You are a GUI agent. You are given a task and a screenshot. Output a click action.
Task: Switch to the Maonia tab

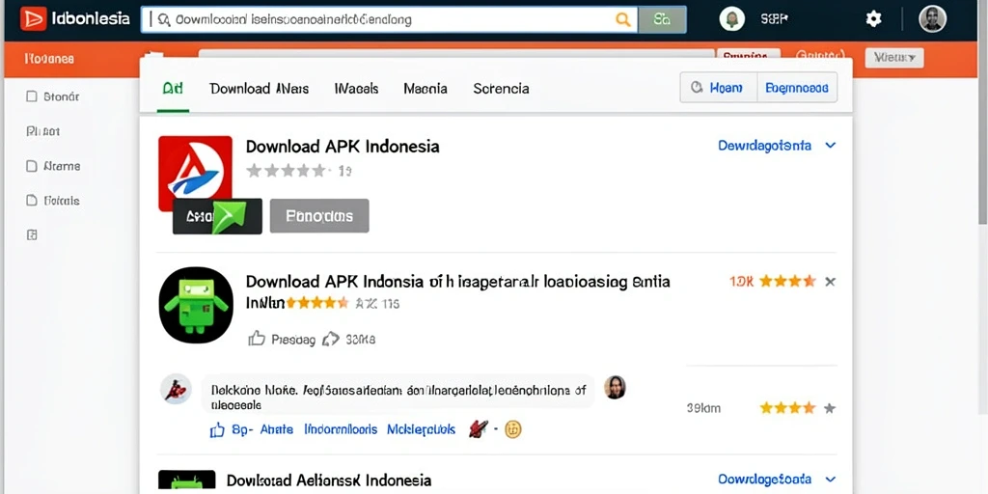click(425, 89)
